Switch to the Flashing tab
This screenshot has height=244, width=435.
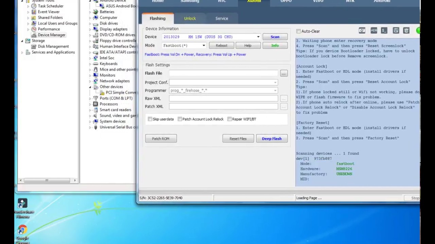(157, 18)
